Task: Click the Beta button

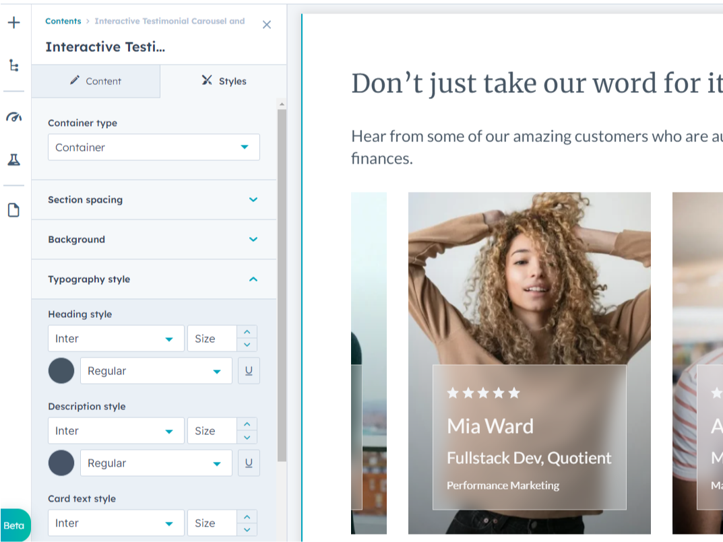Action: [x=14, y=526]
